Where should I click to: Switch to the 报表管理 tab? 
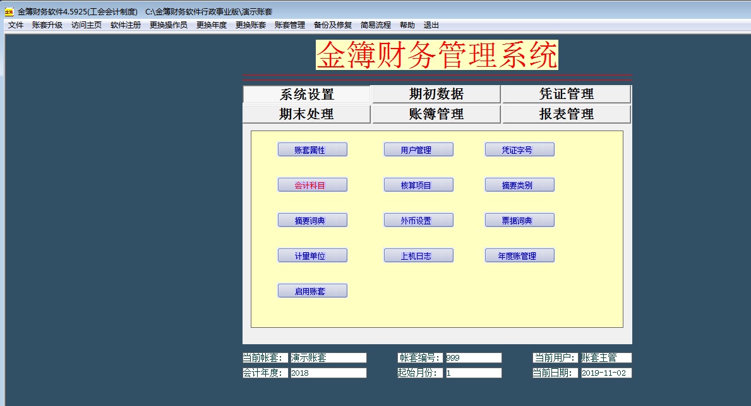[567, 114]
